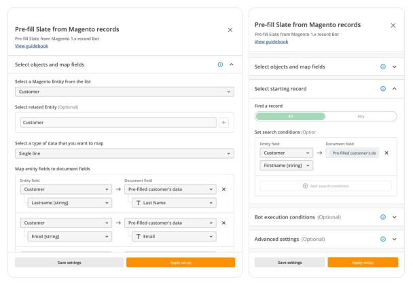The image size is (413, 285).
Task: Show info for Select objects and map fields, right panel
Action: point(383,67)
